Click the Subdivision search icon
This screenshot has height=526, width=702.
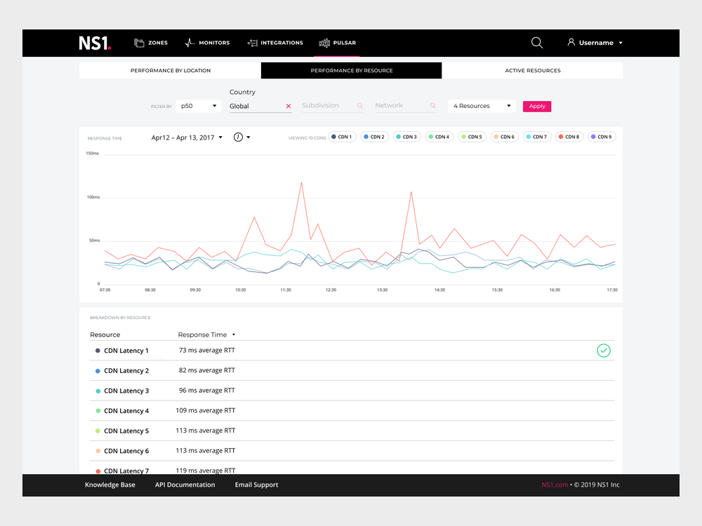(359, 106)
